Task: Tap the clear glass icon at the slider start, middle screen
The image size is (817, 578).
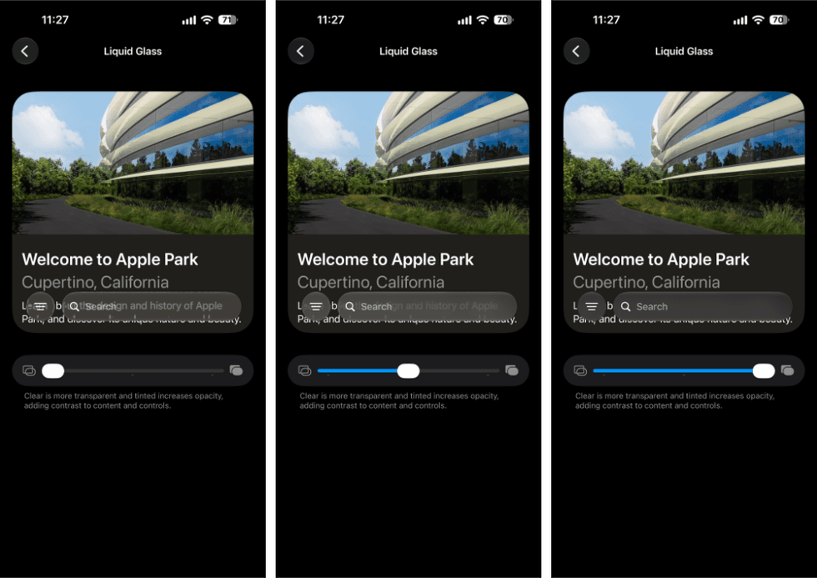Action: (x=305, y=370)
